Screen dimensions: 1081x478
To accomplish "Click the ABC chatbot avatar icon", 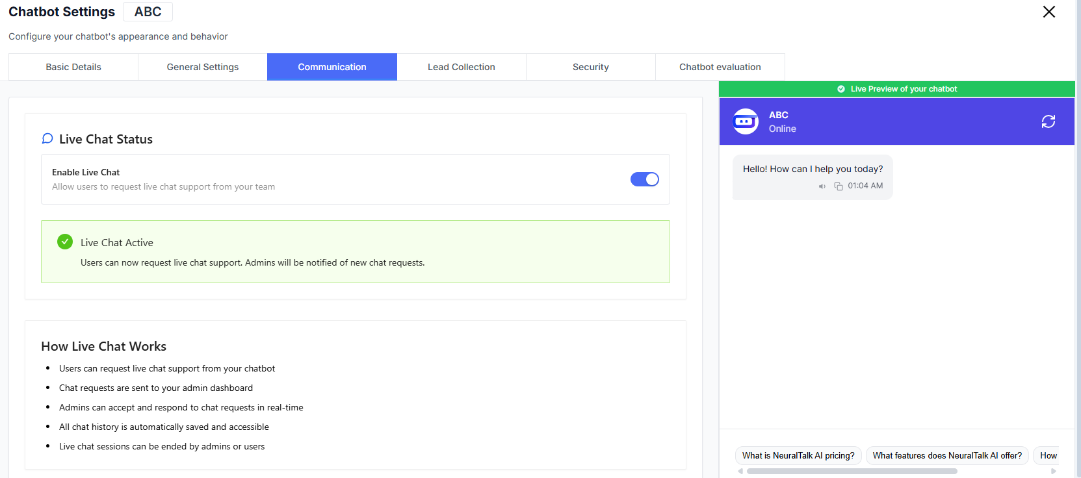I will click(x=746, y=121).
